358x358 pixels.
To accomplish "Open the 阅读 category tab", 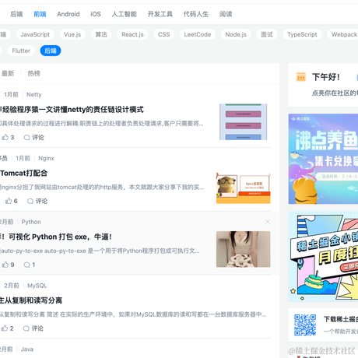I will pos(226,14).
